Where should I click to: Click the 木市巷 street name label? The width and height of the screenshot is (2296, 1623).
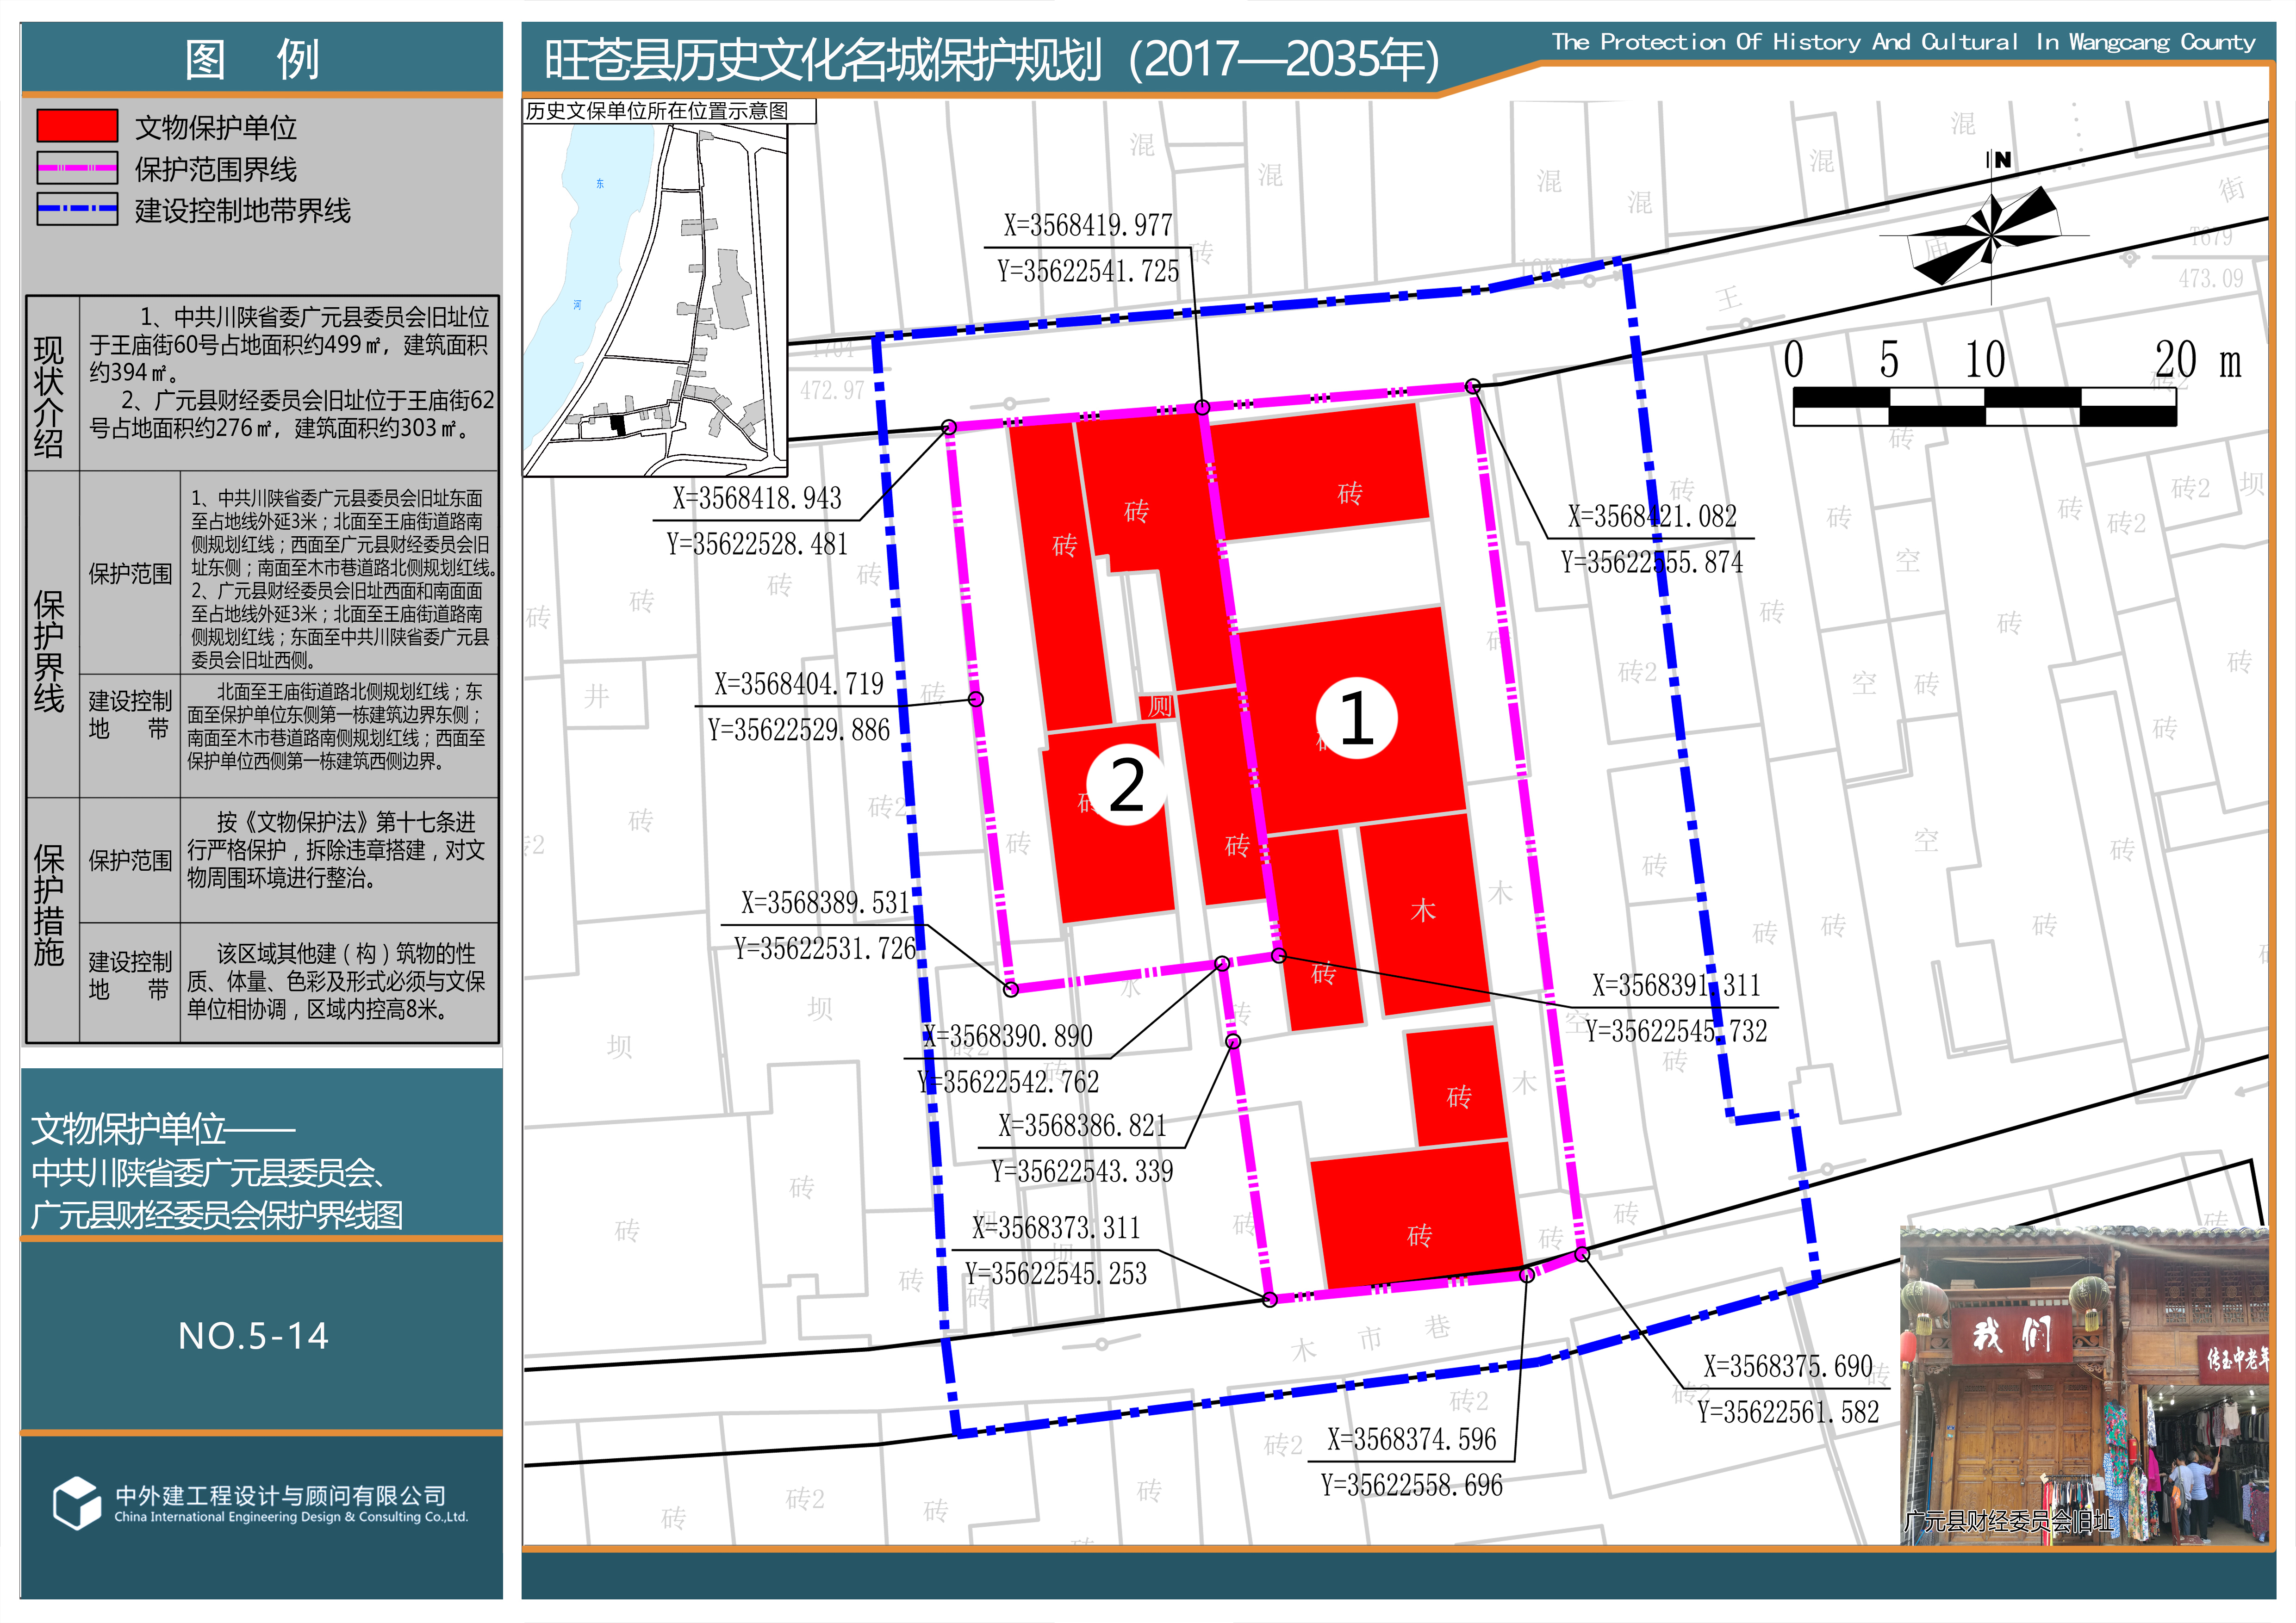(x=1370, y=1339)
